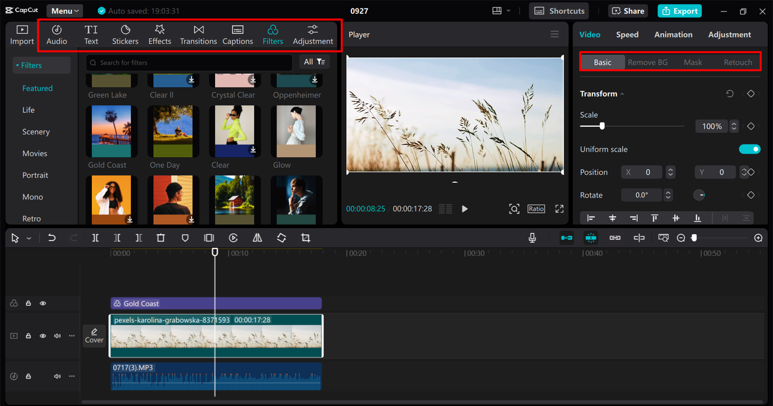This screenshot has height=406, width=773.
Task: Click the Rotate tool in timeline toolbar
Action: pyautogui.click(x=281, y=238)
